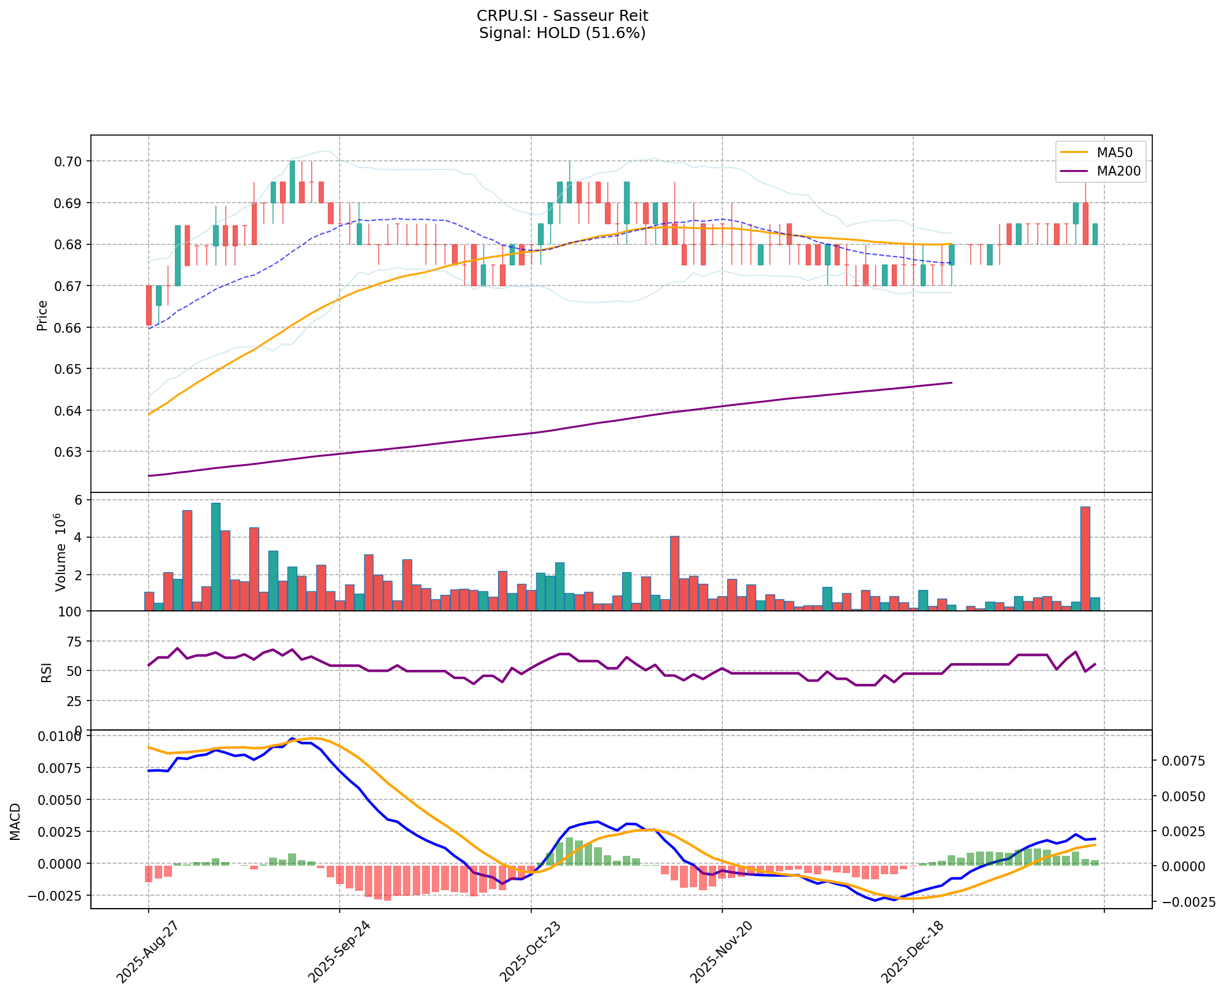Click the Price y-axis label

42,316
